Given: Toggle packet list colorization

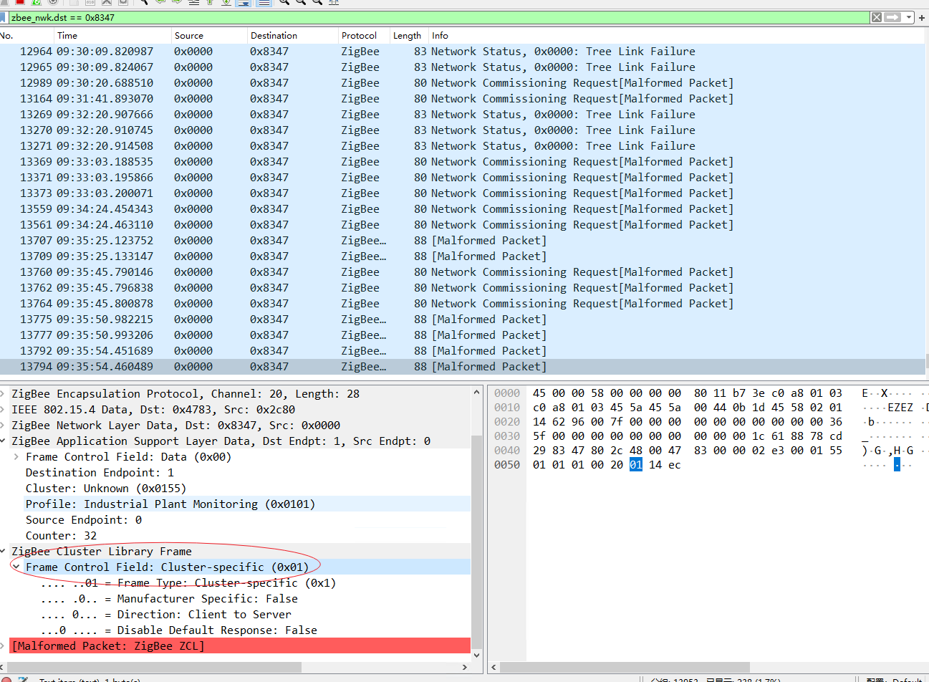Looking at the screenshot, I should [264, 3].
